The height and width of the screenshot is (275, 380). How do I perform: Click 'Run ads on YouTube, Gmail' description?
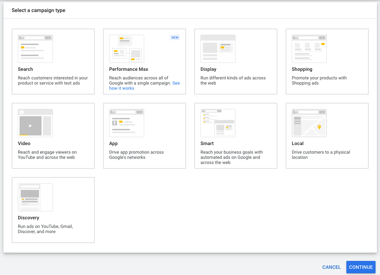45,229
